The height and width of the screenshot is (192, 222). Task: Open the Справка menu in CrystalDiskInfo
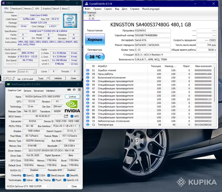tap(135, 9)
